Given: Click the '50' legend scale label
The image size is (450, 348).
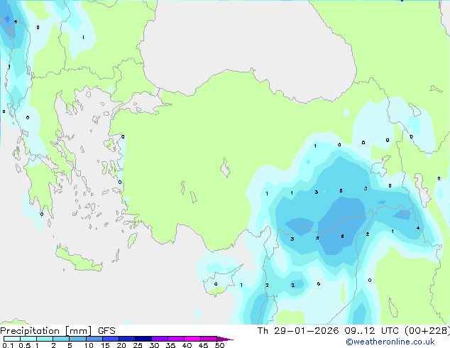Looking at the screenshot, I should click(x=219, y=345).
